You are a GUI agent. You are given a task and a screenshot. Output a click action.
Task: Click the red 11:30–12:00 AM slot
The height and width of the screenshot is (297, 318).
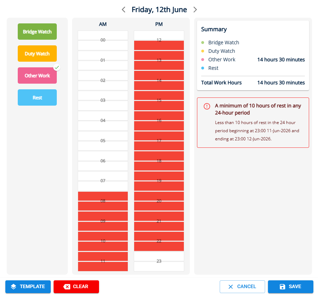(x=103, y=267)
